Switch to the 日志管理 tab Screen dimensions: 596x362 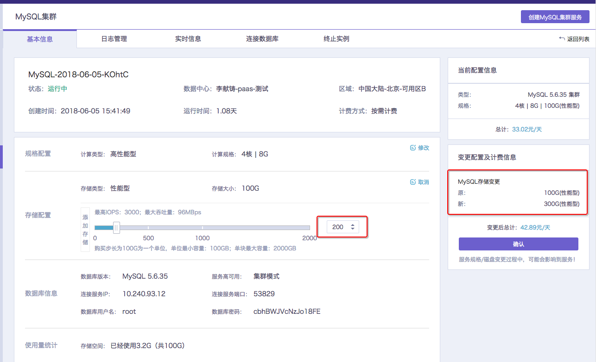point(114,39)
